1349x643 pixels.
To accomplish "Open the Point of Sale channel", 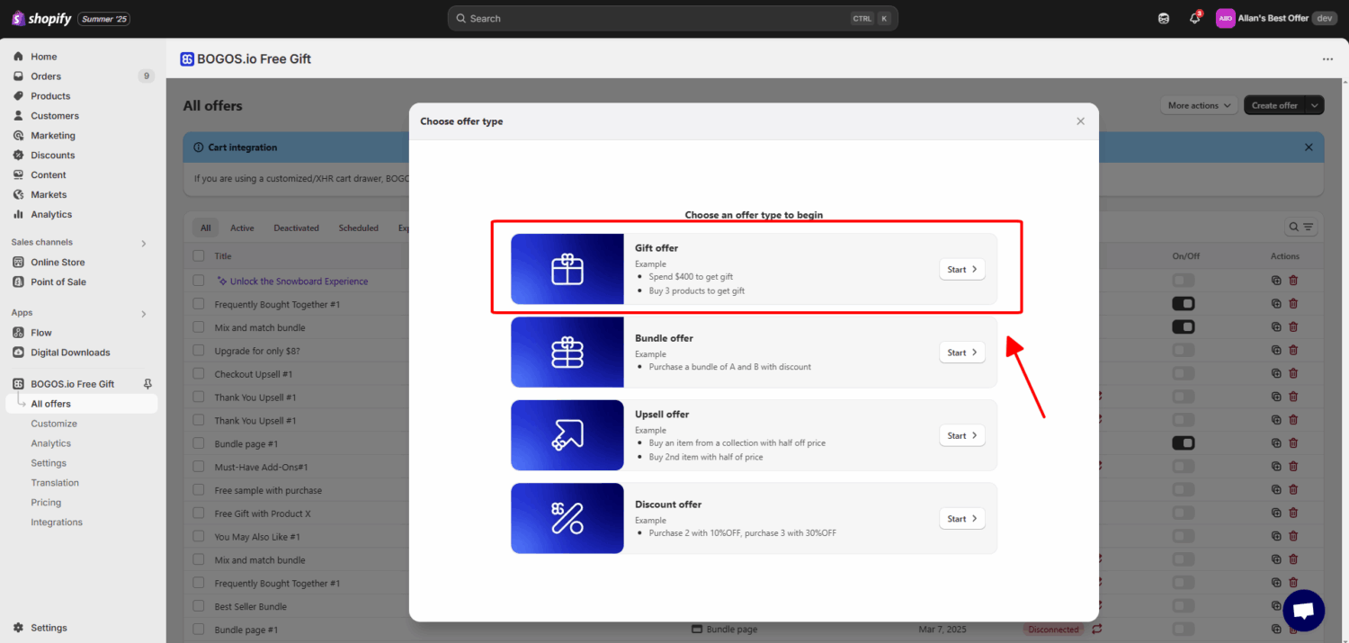I will (x=58, y=282).
